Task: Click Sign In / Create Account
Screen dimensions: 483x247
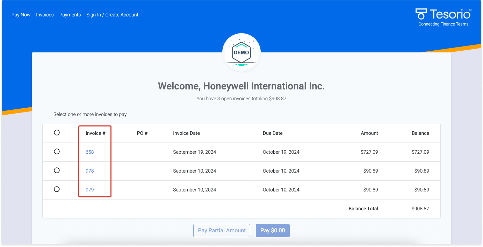Action: click(x=112, y=15)
